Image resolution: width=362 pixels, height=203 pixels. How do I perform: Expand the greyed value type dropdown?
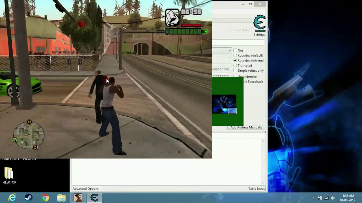pos(229,57)
